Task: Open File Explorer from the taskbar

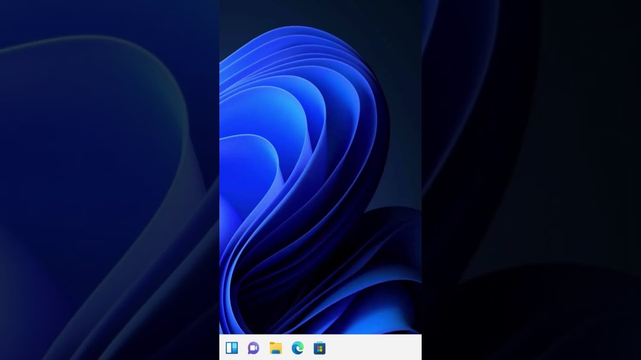Action: (x=275, y=348)
